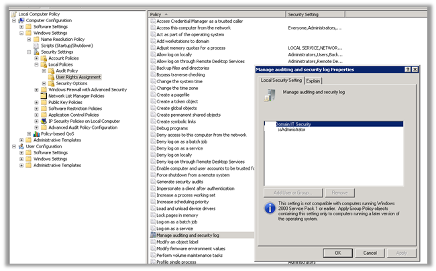Select the Domain IT Security list entry
The height and width of the screenshot is (271, 436).
[x=294, y=124]
